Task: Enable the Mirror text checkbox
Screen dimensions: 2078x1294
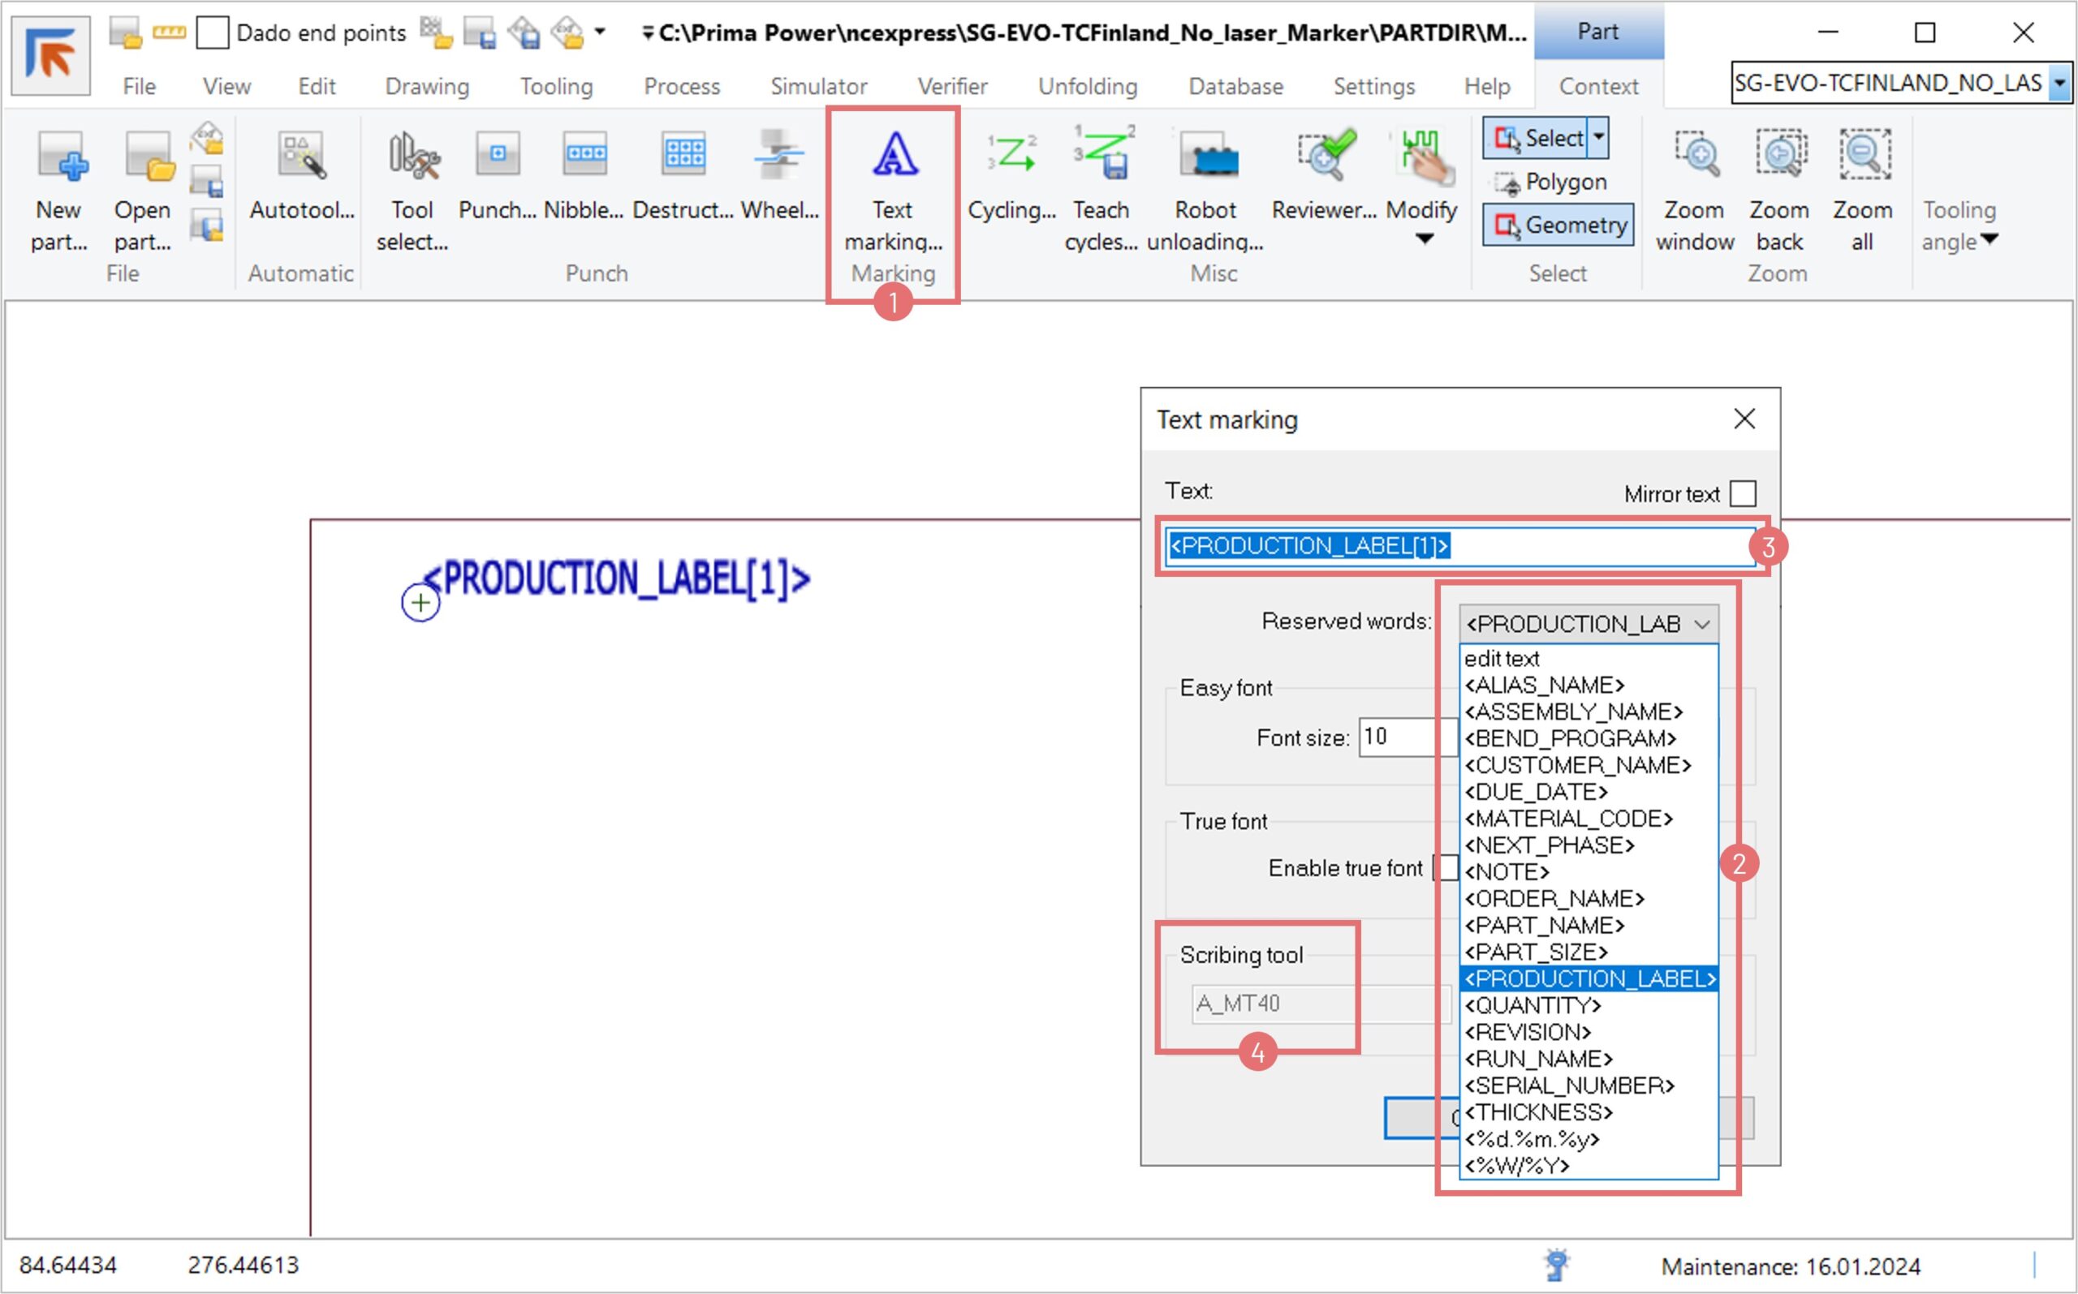Action: click(x=1743, y=494)
